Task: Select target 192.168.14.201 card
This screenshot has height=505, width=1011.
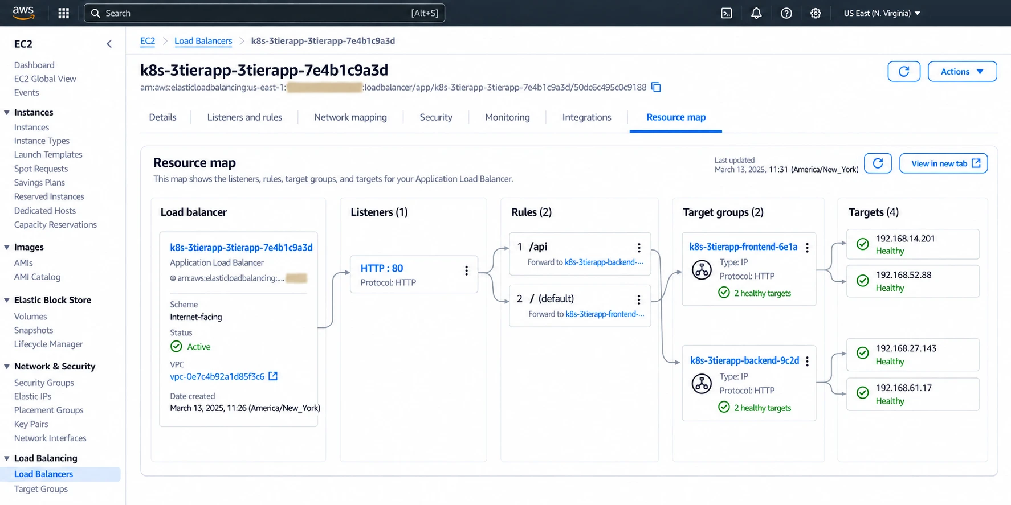Action: (913, 244)
